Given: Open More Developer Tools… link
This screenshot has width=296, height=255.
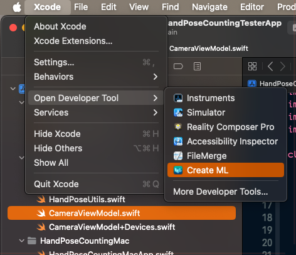Looking at the screenshot, I should click(x=226, y=192).
